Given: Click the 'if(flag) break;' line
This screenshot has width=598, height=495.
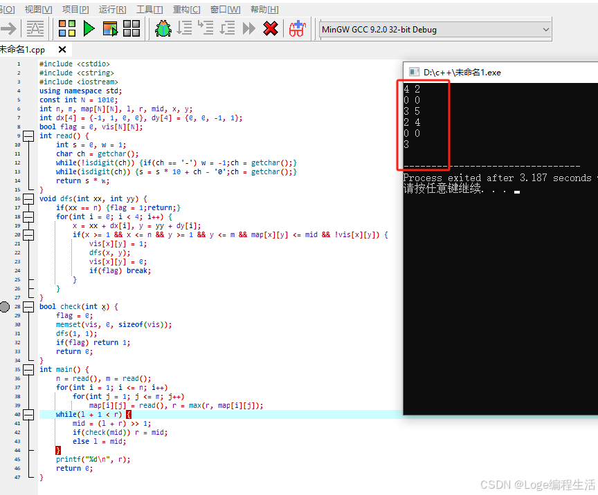Looking at the screenshot, I should point(120,271).
